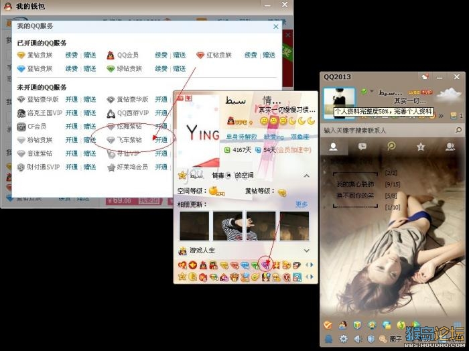This screenshot has height=351, width=469.
Task: Click the red heart icon in profile card icons
Action: 182,265
